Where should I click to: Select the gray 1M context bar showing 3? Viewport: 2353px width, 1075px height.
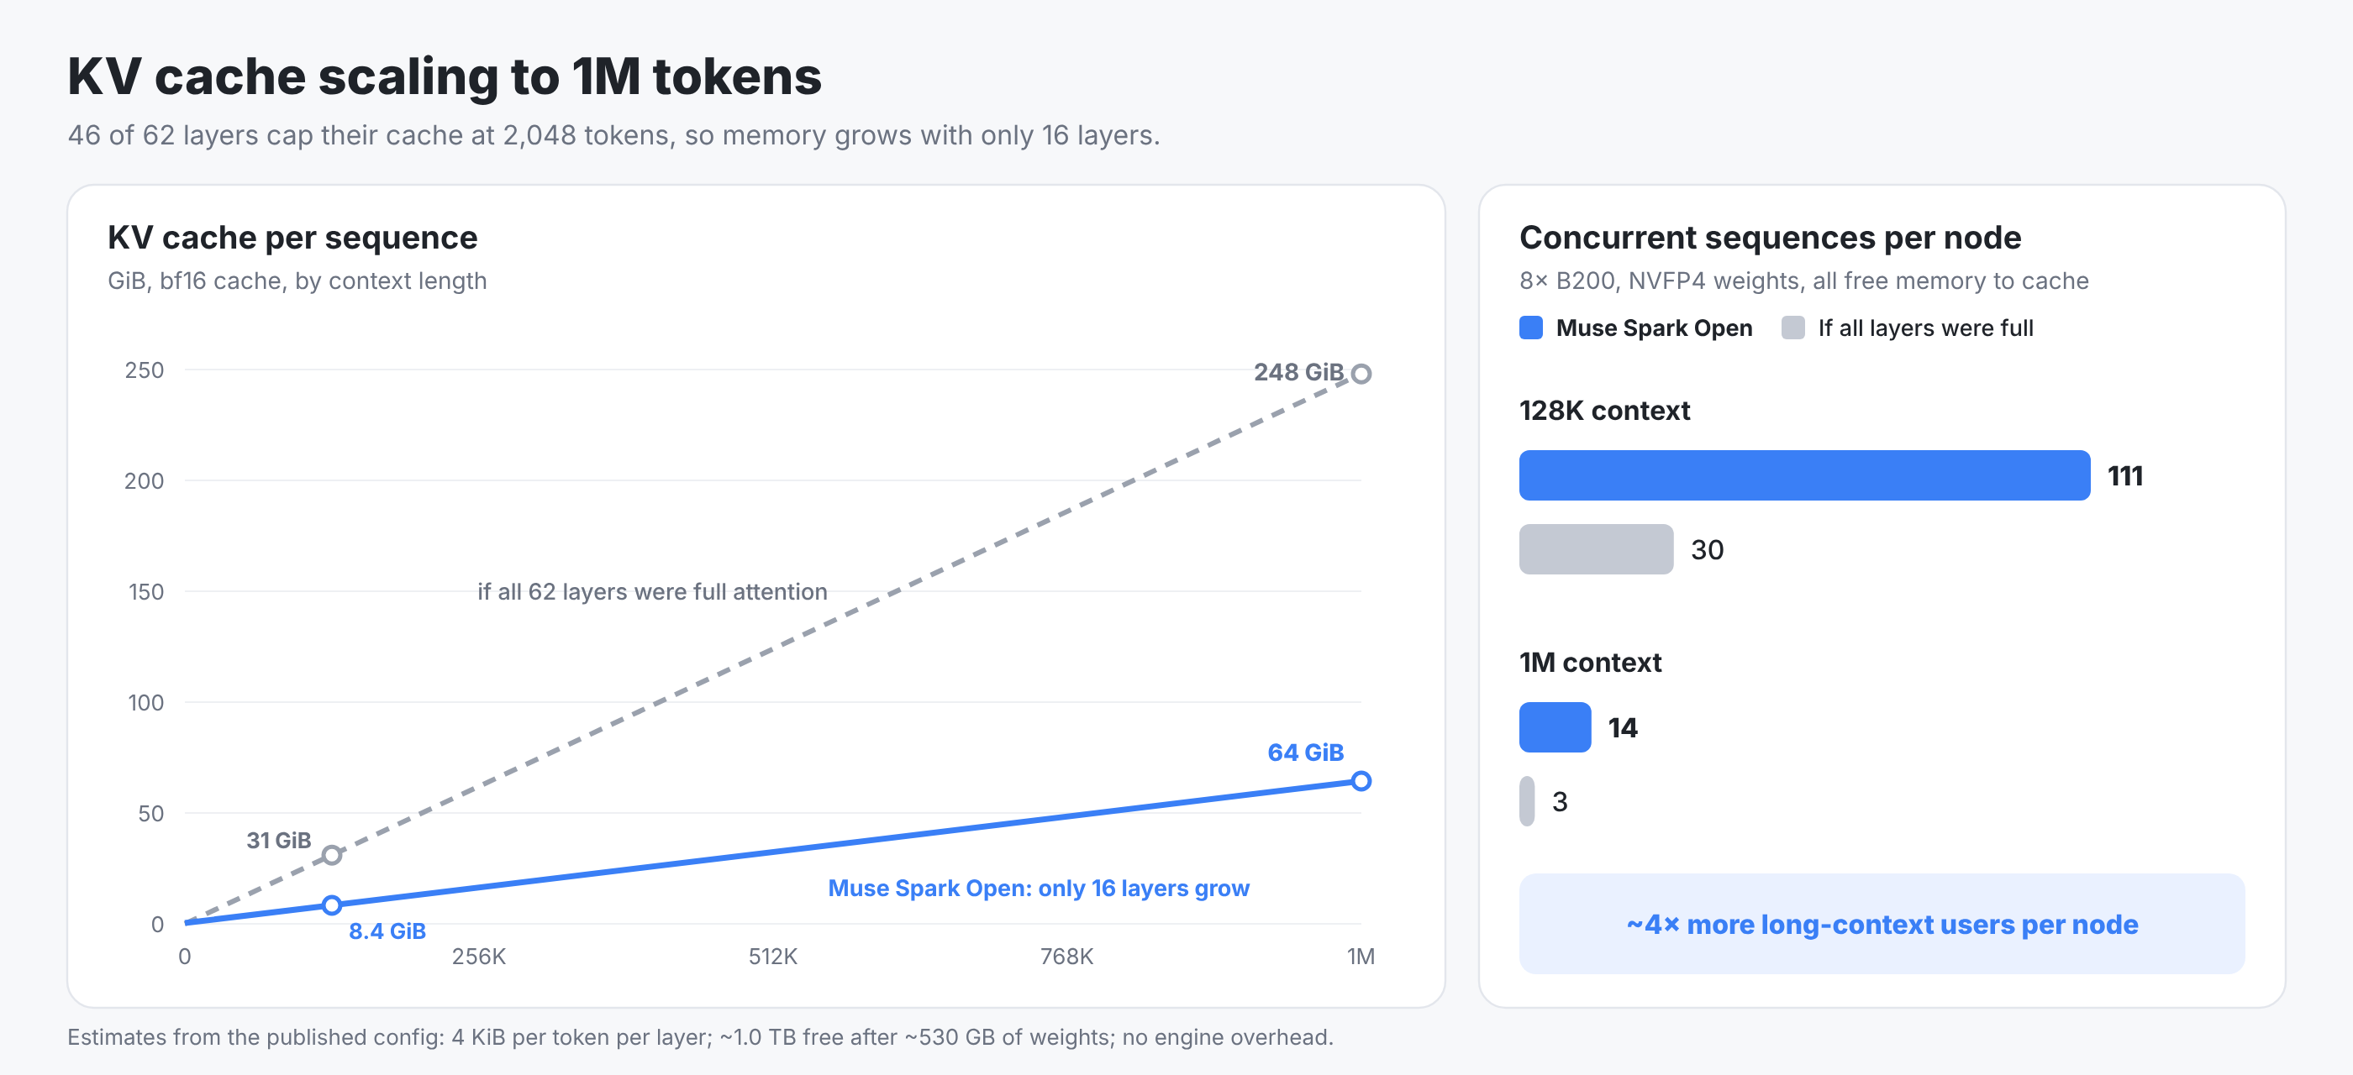[1526, 801]
